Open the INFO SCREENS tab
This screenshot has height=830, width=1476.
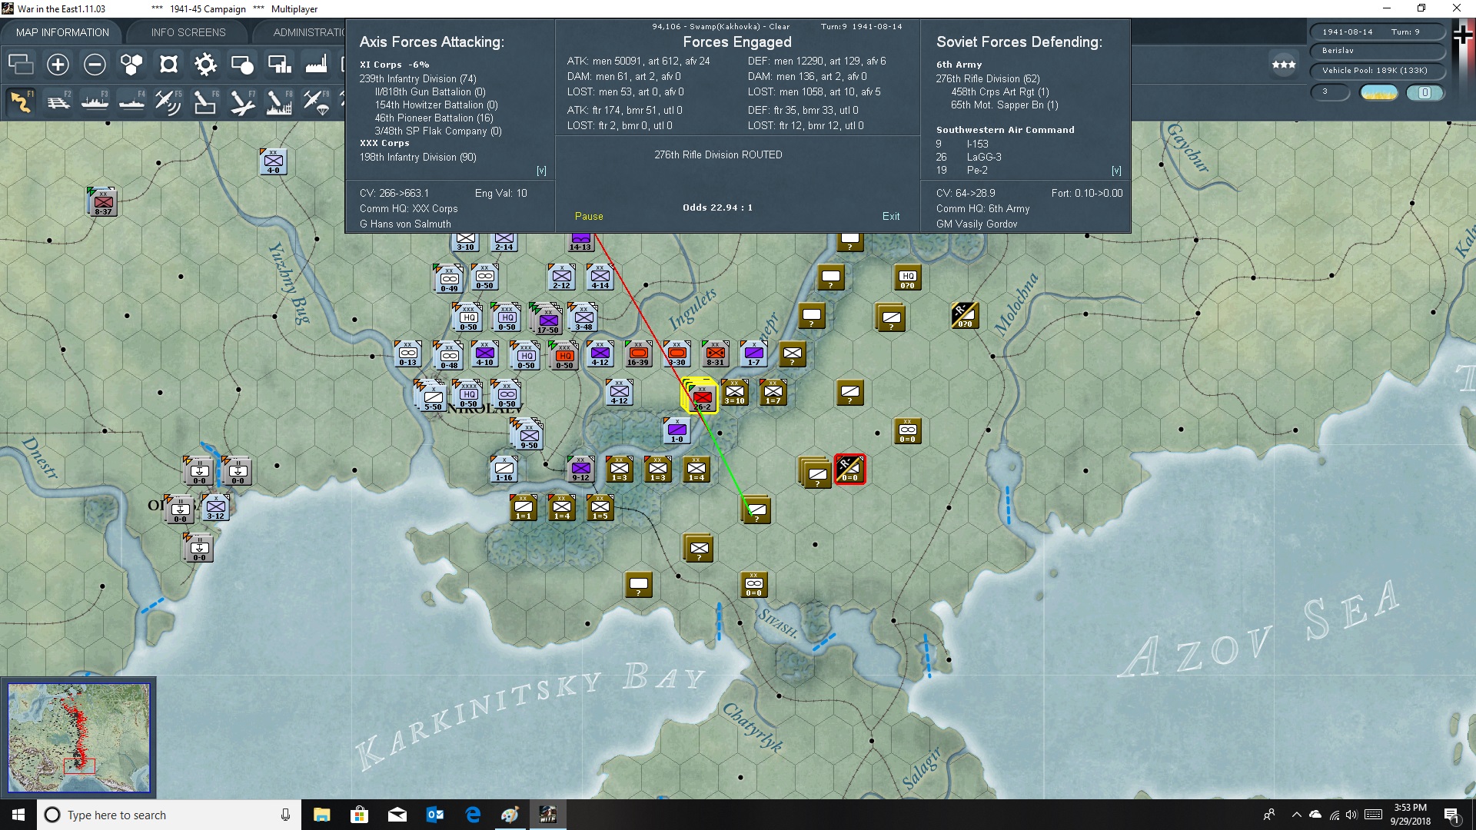[x=188, y=32]
